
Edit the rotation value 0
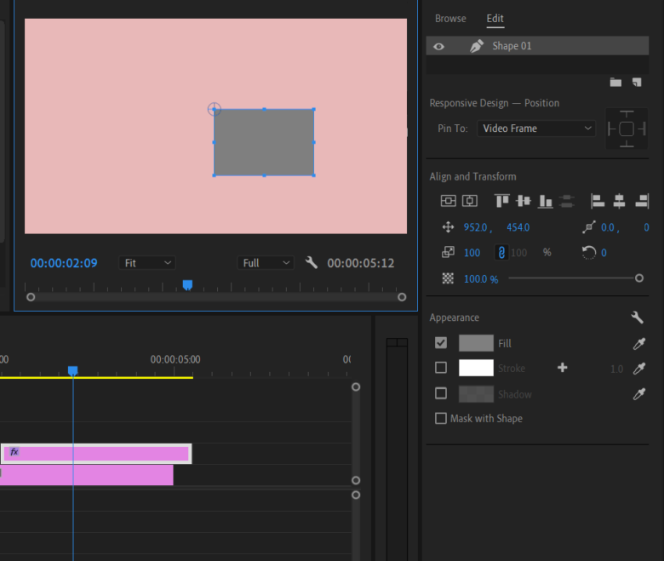pos(604,253)
